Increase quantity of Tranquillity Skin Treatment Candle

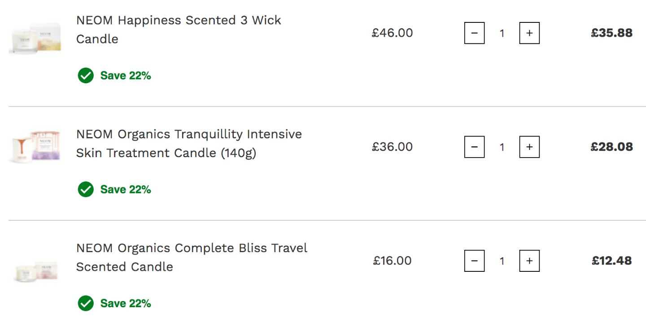(529, 147)
